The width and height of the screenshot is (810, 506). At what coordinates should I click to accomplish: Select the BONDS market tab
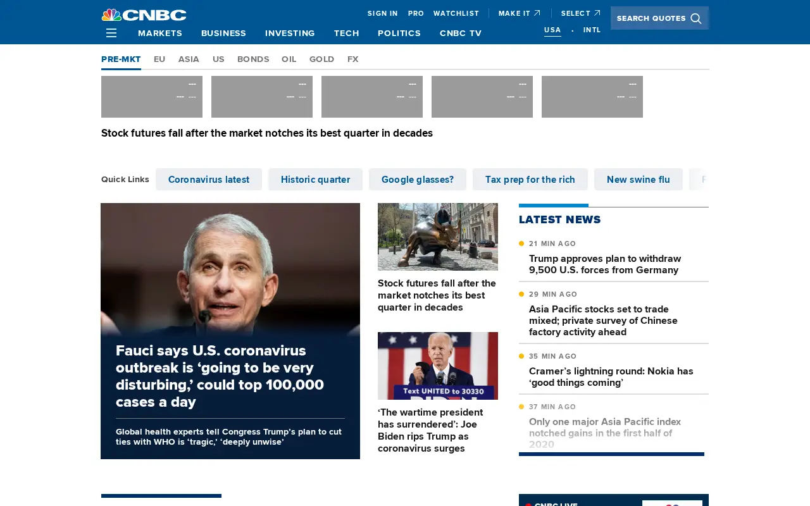tap(253, 59)
